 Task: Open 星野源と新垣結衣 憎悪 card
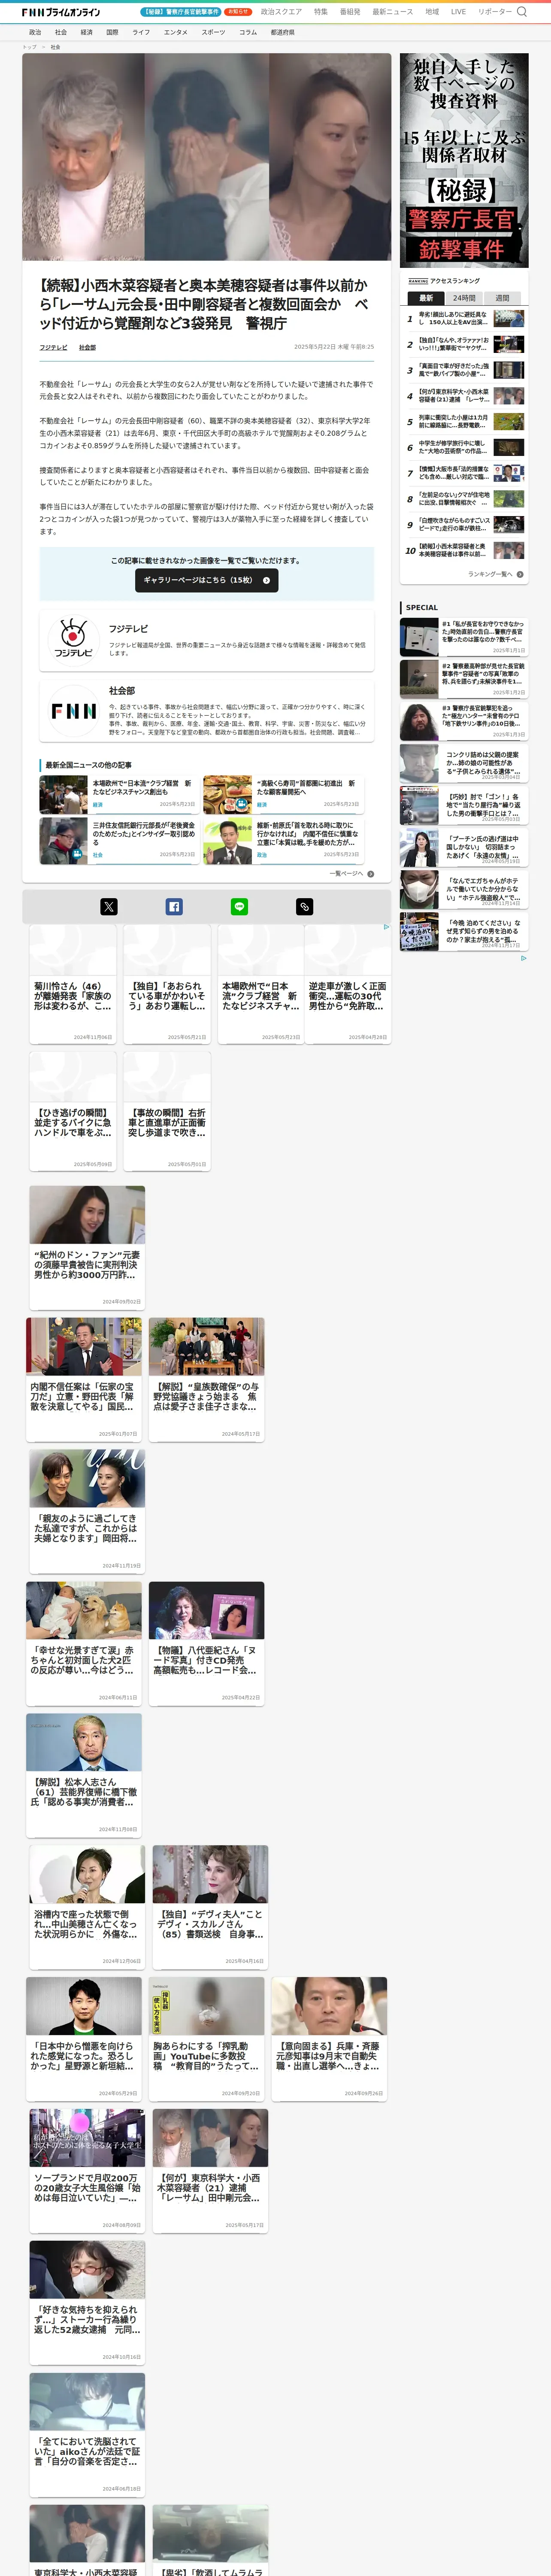pos(84,2039)
